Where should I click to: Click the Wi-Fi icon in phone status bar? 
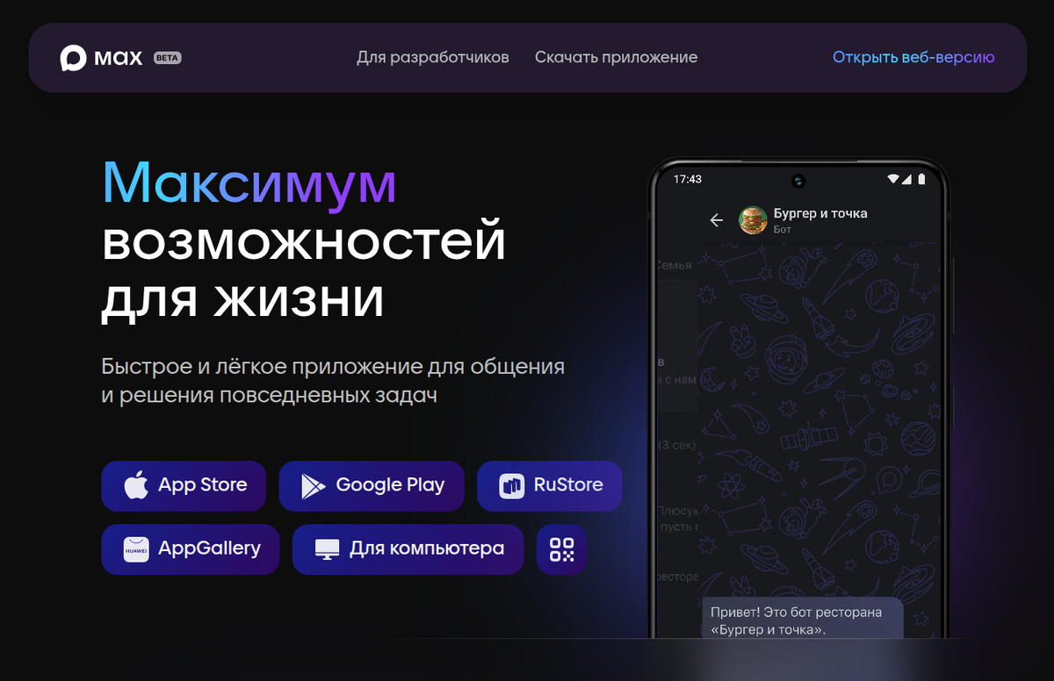point(894,179)
